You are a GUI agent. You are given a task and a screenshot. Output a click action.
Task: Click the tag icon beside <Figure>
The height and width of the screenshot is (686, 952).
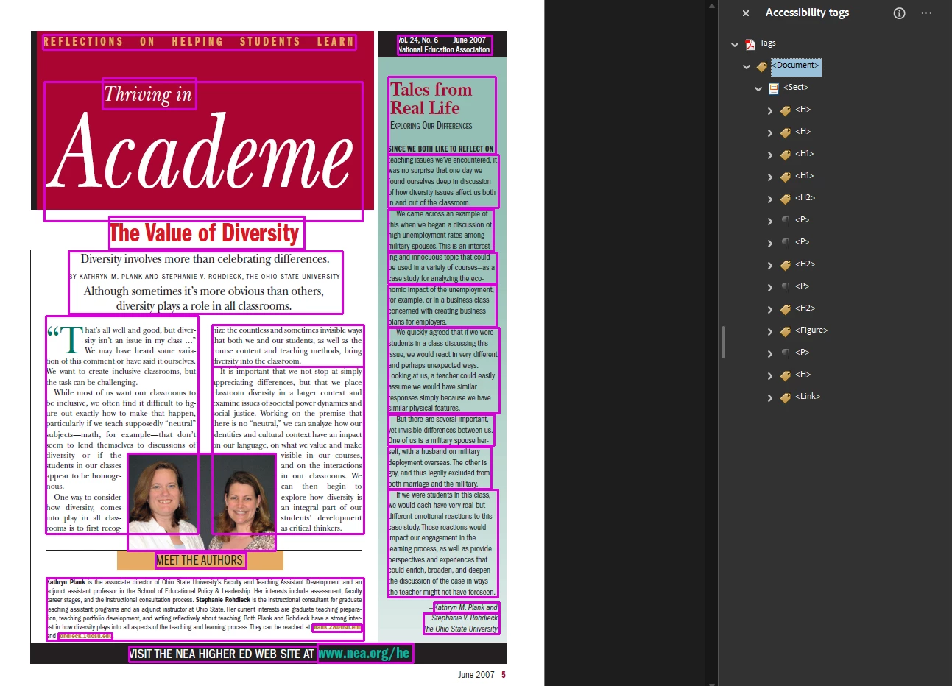pyautogui.click(x=786, y=331)
